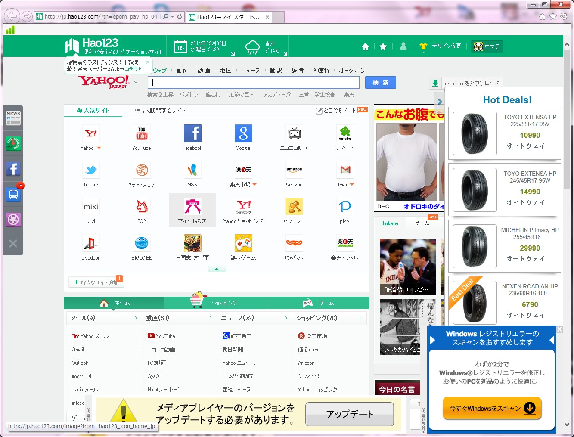Open the Yahoo!ショッピング icon in popular sites

[243, 207]
